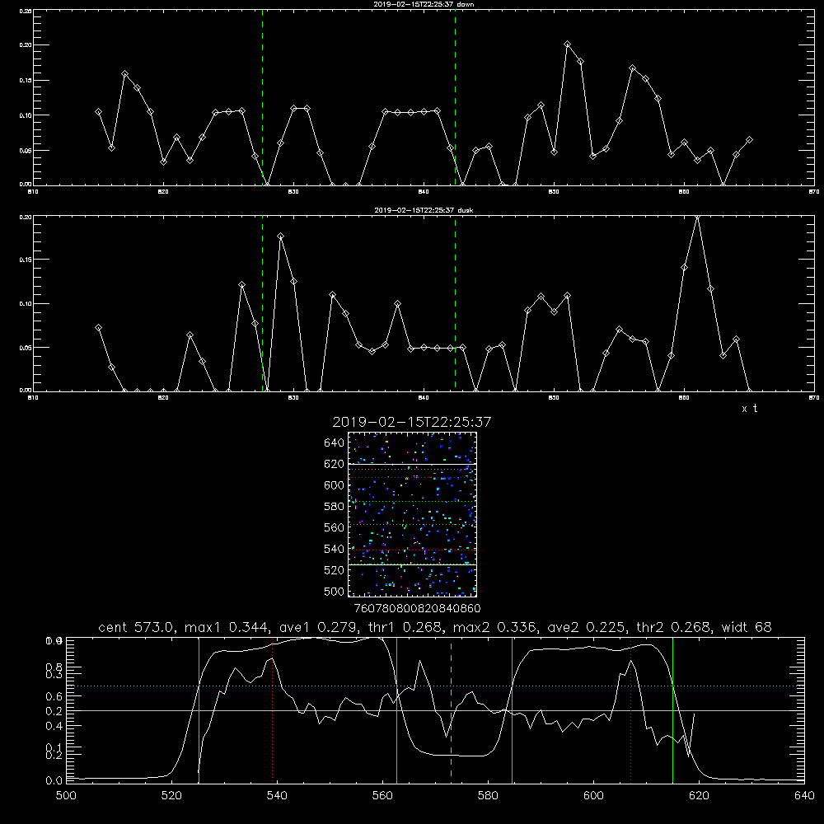Screen dimensions: 824x824
Task: Click the 0.20 y-axis label of dawn plot
Action: [x=26, y=45]
